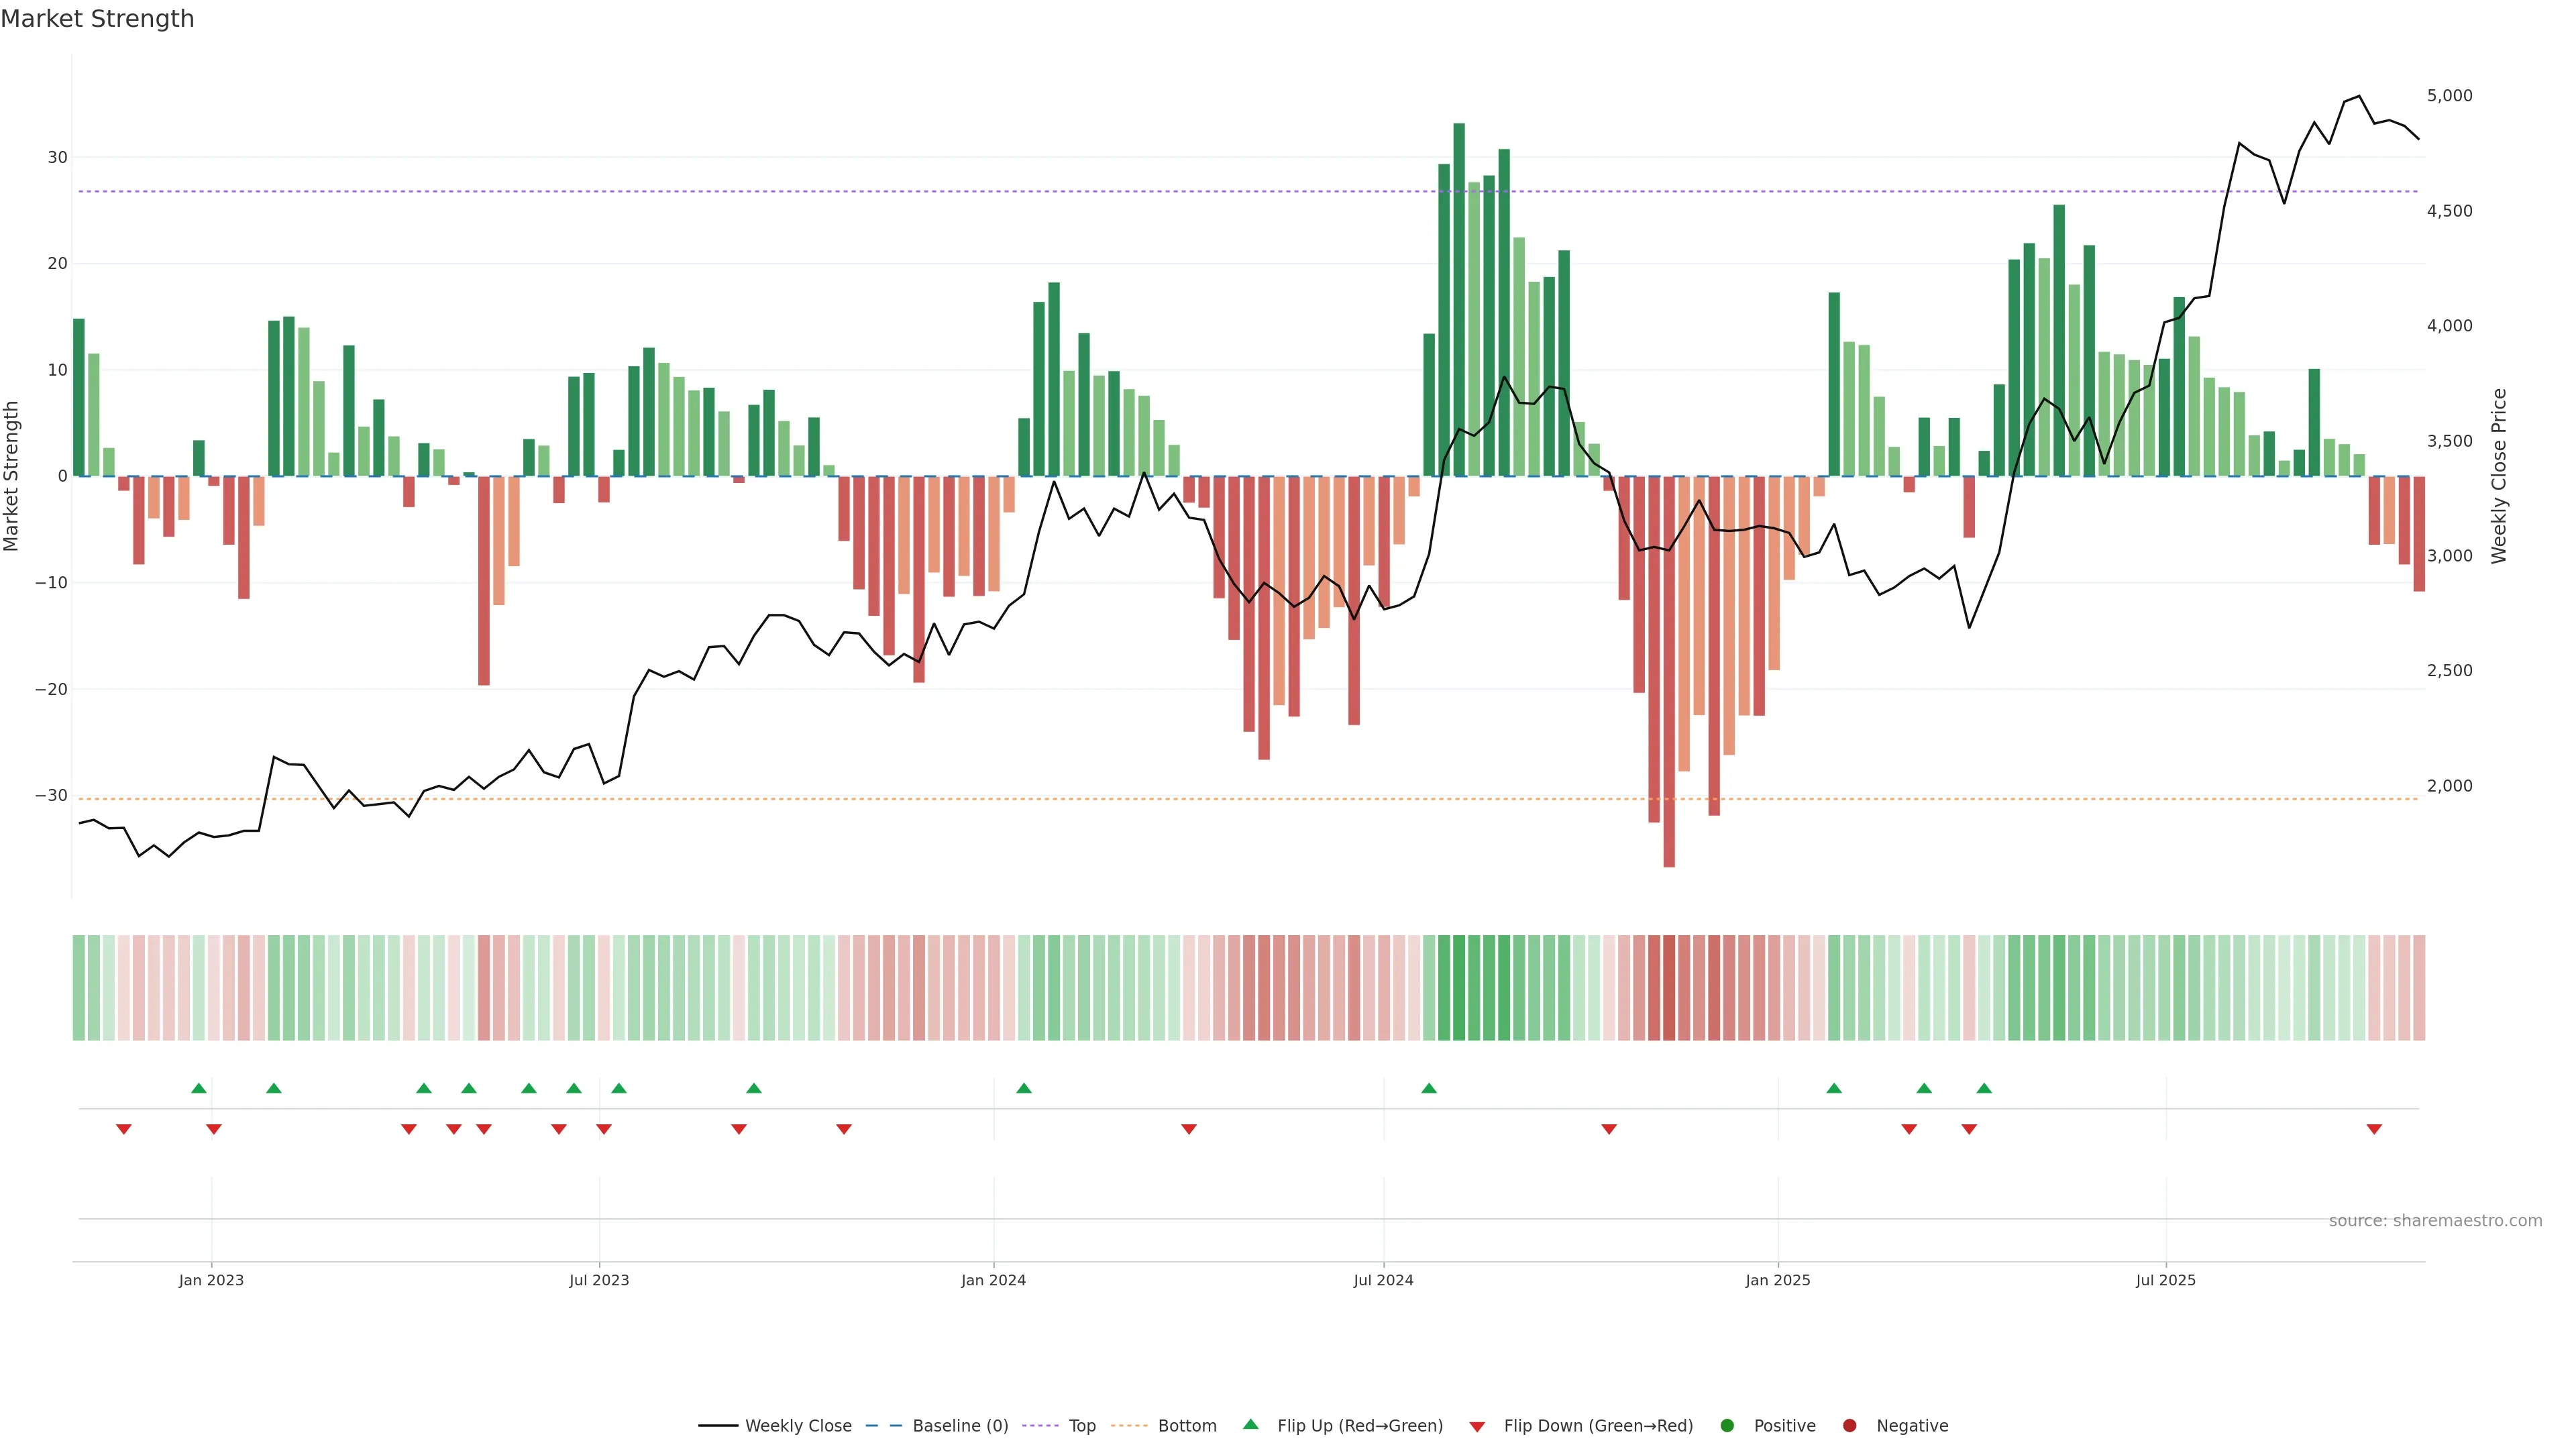Click the 5,000 Weekly Close Price tick
Screen dimensions: 2576x1449
(x=2449, y=96)
